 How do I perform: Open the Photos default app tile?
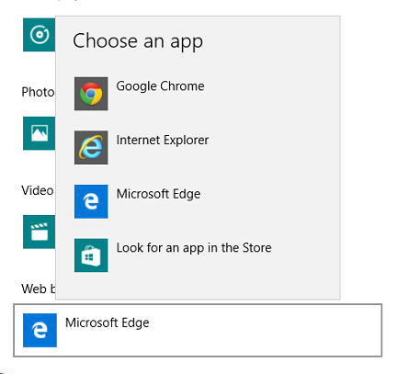tap(40, 133)
